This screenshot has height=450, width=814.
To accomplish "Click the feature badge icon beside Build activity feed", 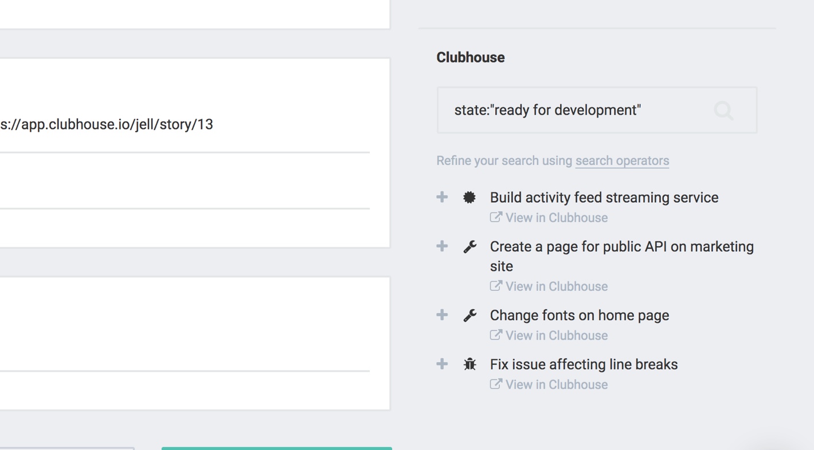I will (x=469, y=198).
